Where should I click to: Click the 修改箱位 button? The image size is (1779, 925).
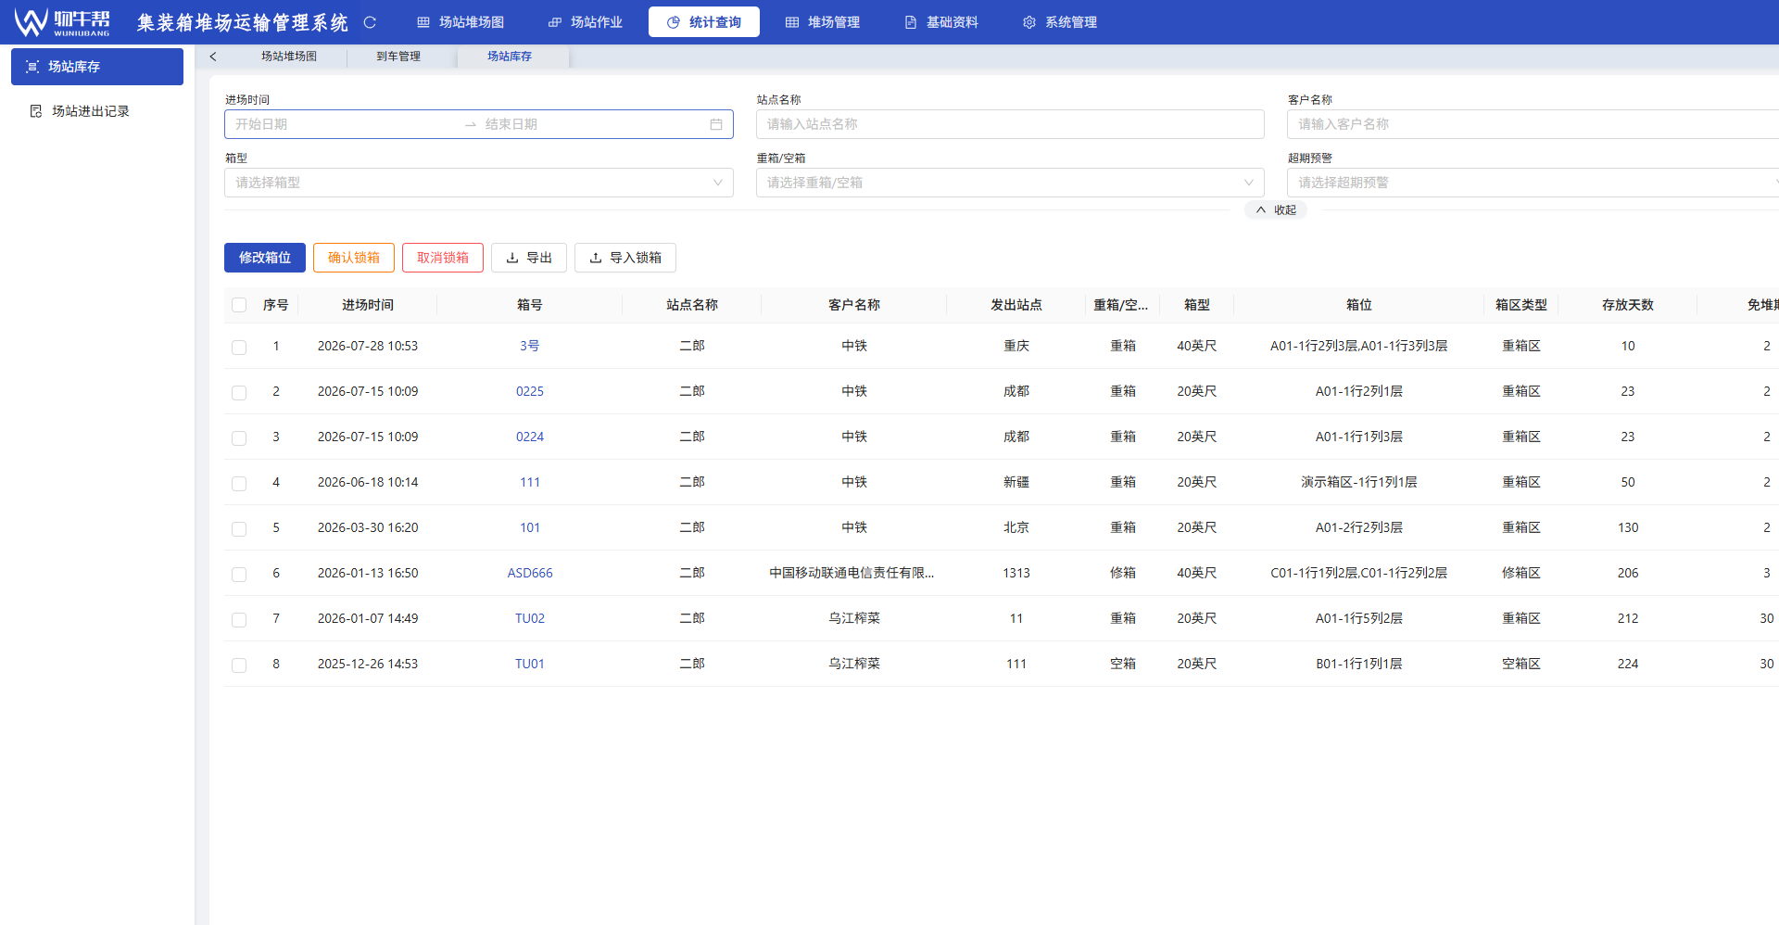(x=265, y=258)
